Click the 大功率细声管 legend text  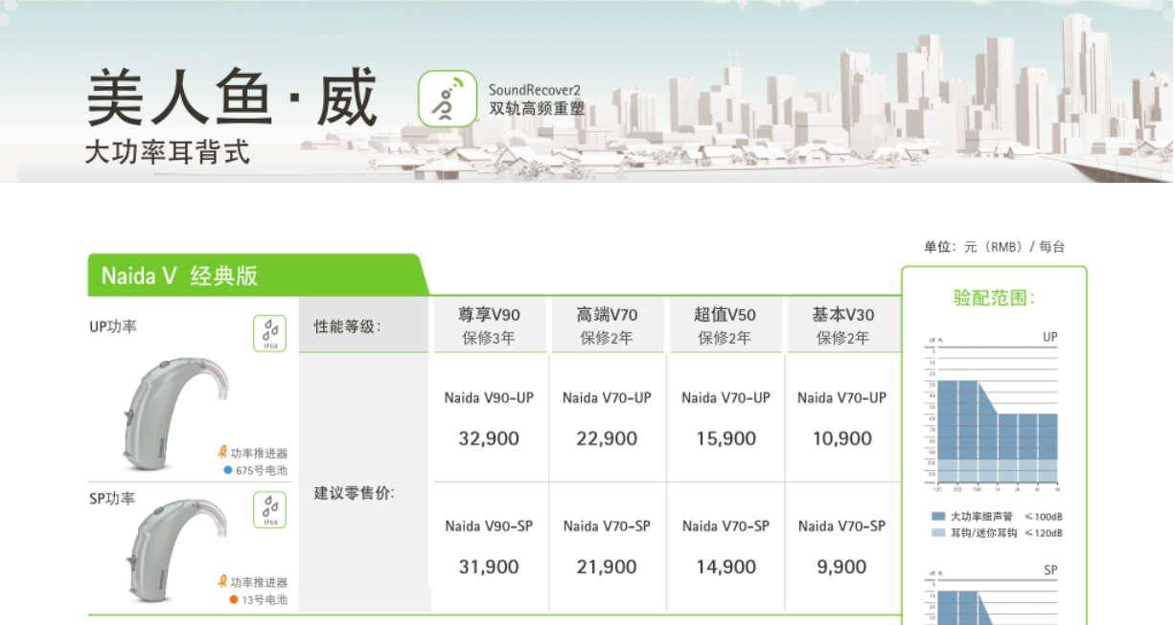click(980, 517)
